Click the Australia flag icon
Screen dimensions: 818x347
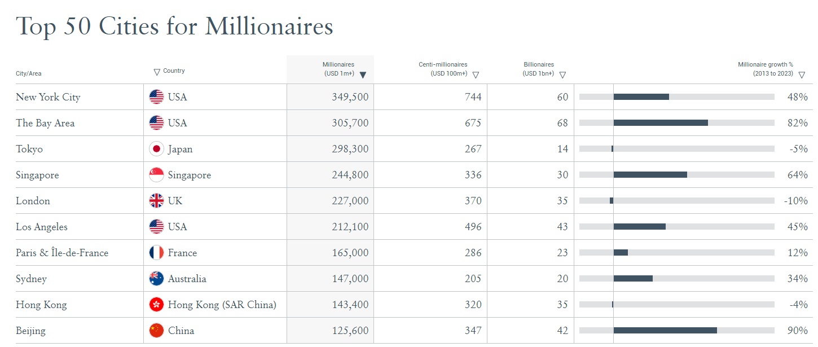coord(156,279)
